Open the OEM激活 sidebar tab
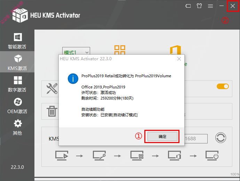The height and width of the screenshot is (181, 240). tap(17, 106)
